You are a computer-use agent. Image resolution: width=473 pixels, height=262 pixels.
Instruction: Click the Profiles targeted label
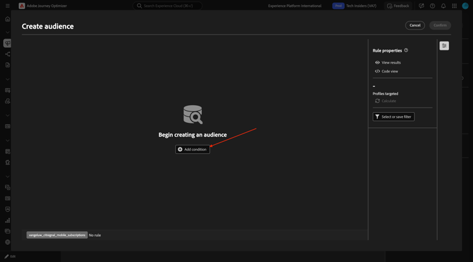click(385, 94)
